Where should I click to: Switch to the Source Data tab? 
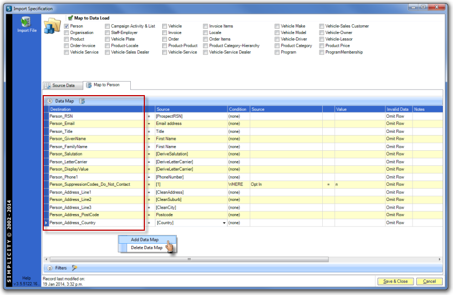(63, 85)
